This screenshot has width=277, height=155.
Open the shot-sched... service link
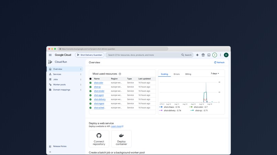click(x=99, y=108)
